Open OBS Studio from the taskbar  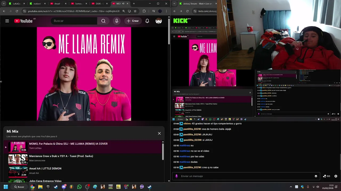pyautogui.click(x=87, y=187)
